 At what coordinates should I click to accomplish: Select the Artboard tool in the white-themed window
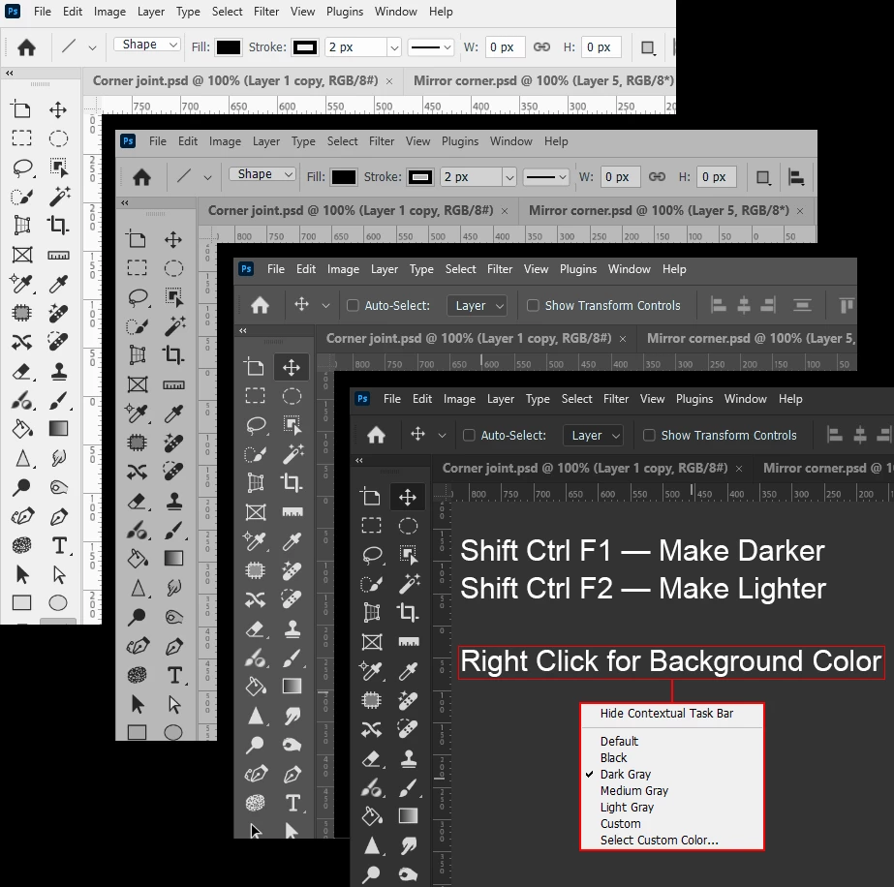pos(21,109)
